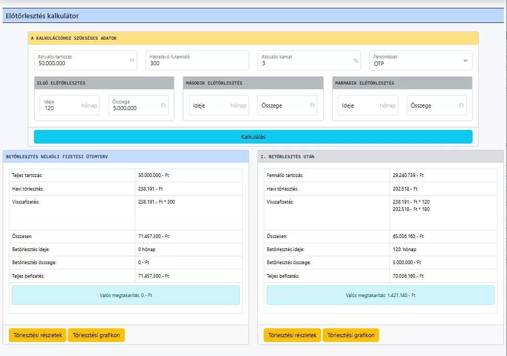Open Törlesztési részletek in the no-prepayment panel
Image resolution: width=507 pixels, height=356 pixels.
(38, 336)
